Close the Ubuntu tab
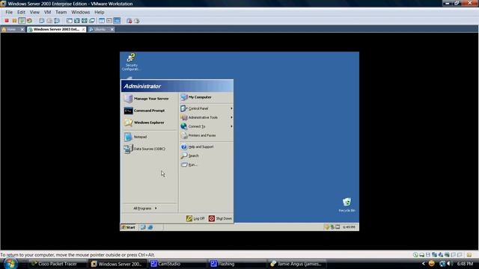 coord(112,29)
